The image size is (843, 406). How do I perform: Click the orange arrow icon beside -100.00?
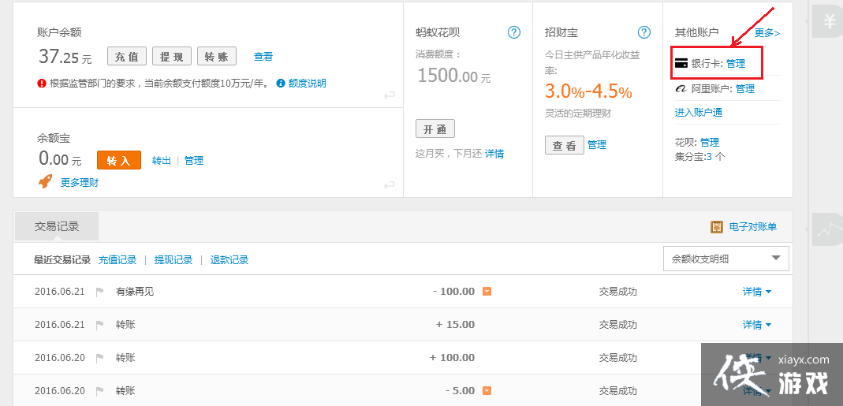tap(487, 292)
